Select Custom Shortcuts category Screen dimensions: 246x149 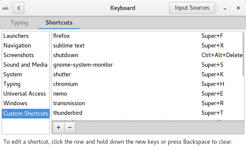pyautogui.click(x=26, y=113)
